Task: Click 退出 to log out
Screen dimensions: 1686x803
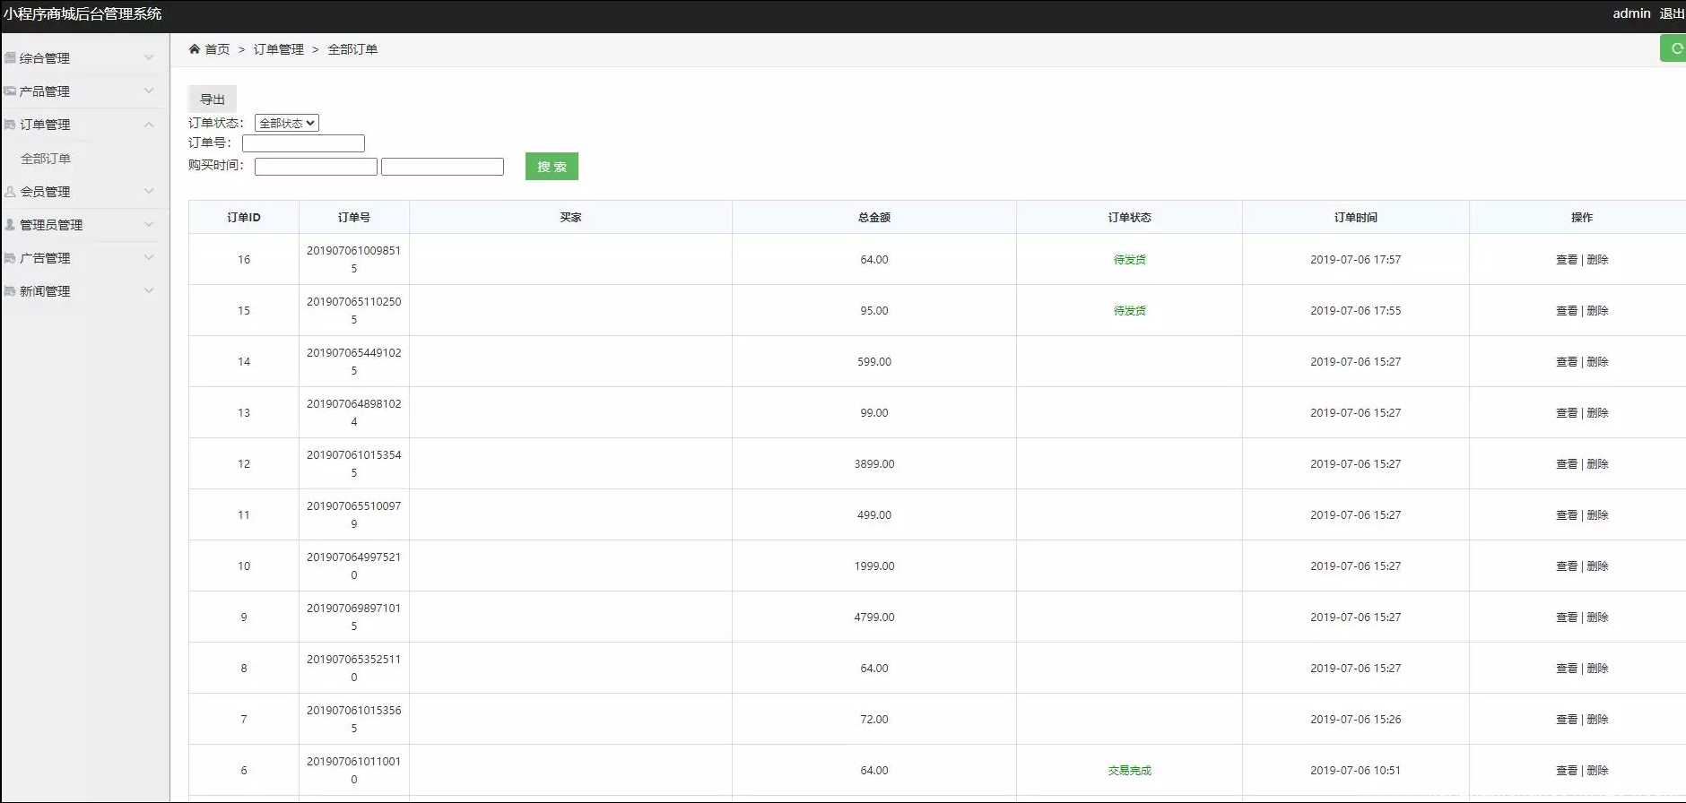Action: pos(1672,13)
